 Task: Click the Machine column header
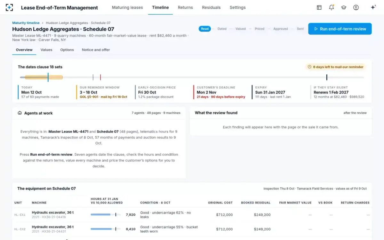pos(39,203)
